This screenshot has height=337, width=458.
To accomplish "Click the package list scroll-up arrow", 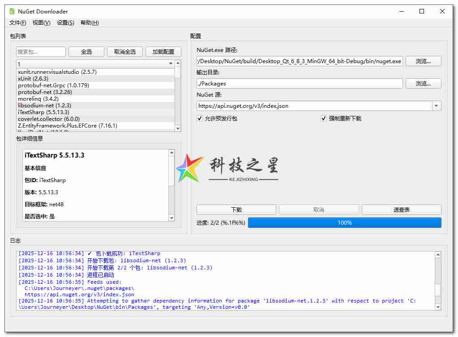I will (178, 64).
